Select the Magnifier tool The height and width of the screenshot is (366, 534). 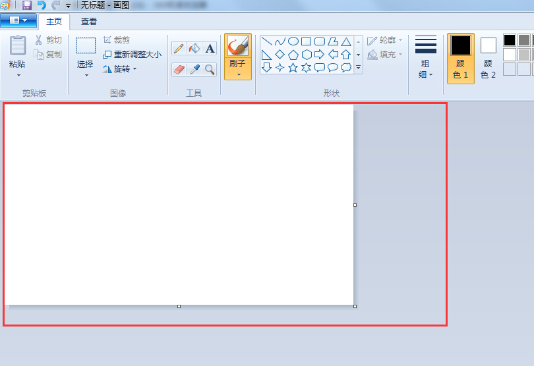[210, 70]
